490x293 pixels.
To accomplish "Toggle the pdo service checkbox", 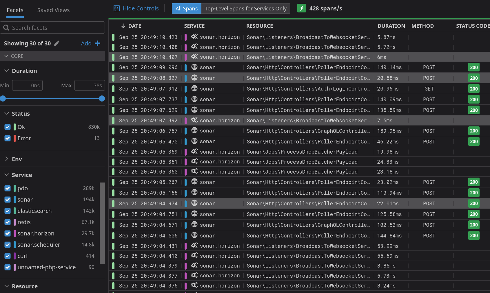I will point(8,188).
